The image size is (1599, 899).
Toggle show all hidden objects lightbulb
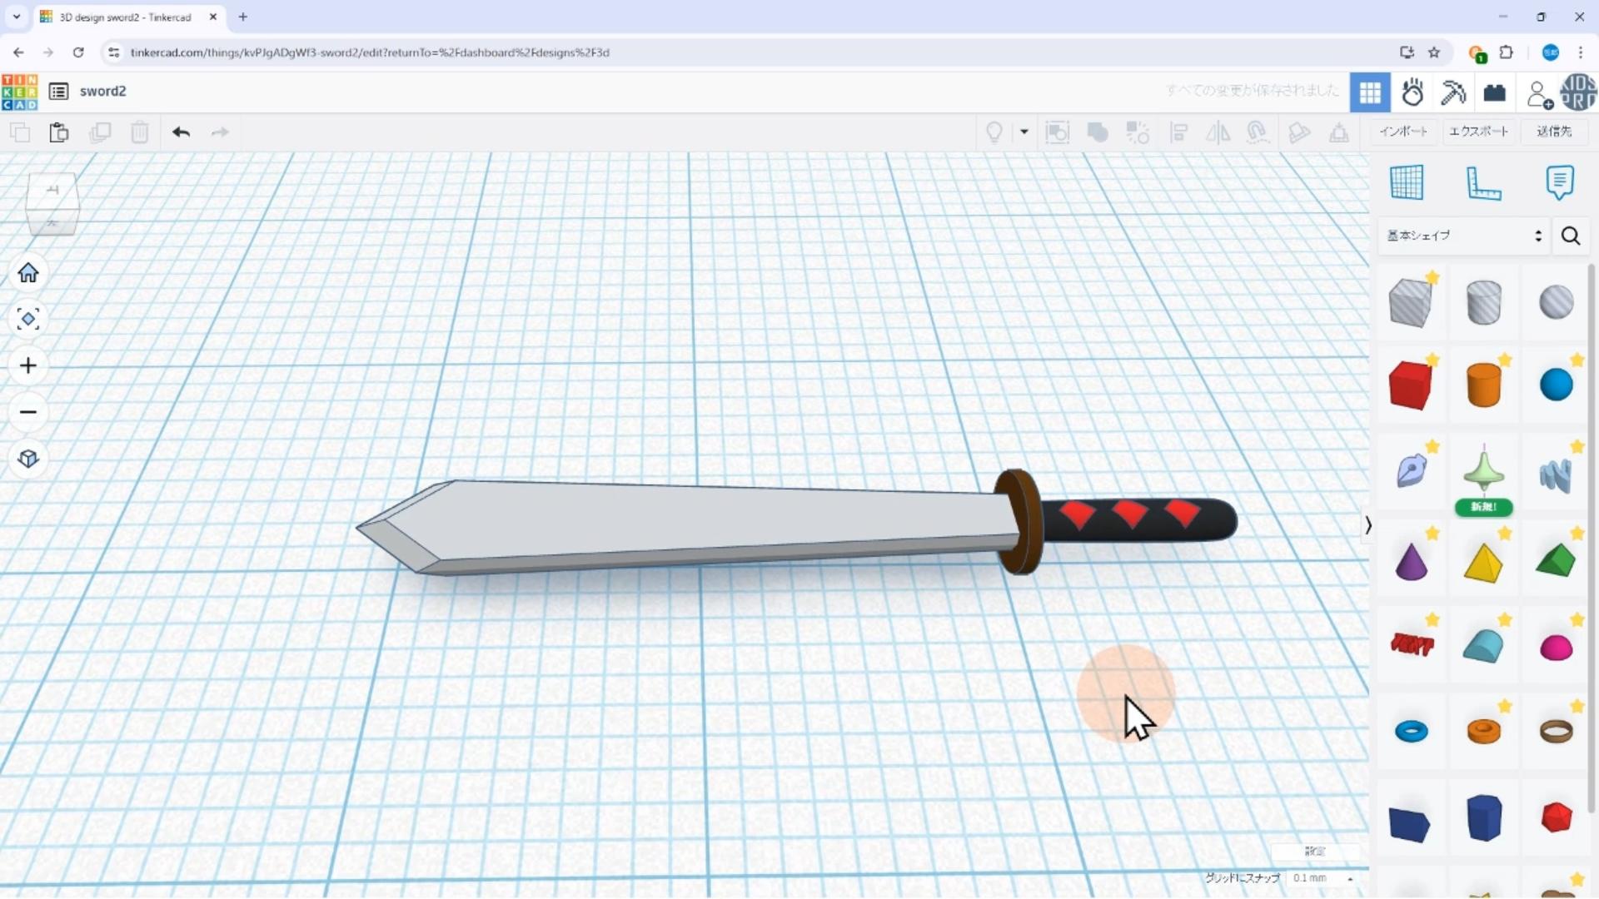[x=994, y=132]
